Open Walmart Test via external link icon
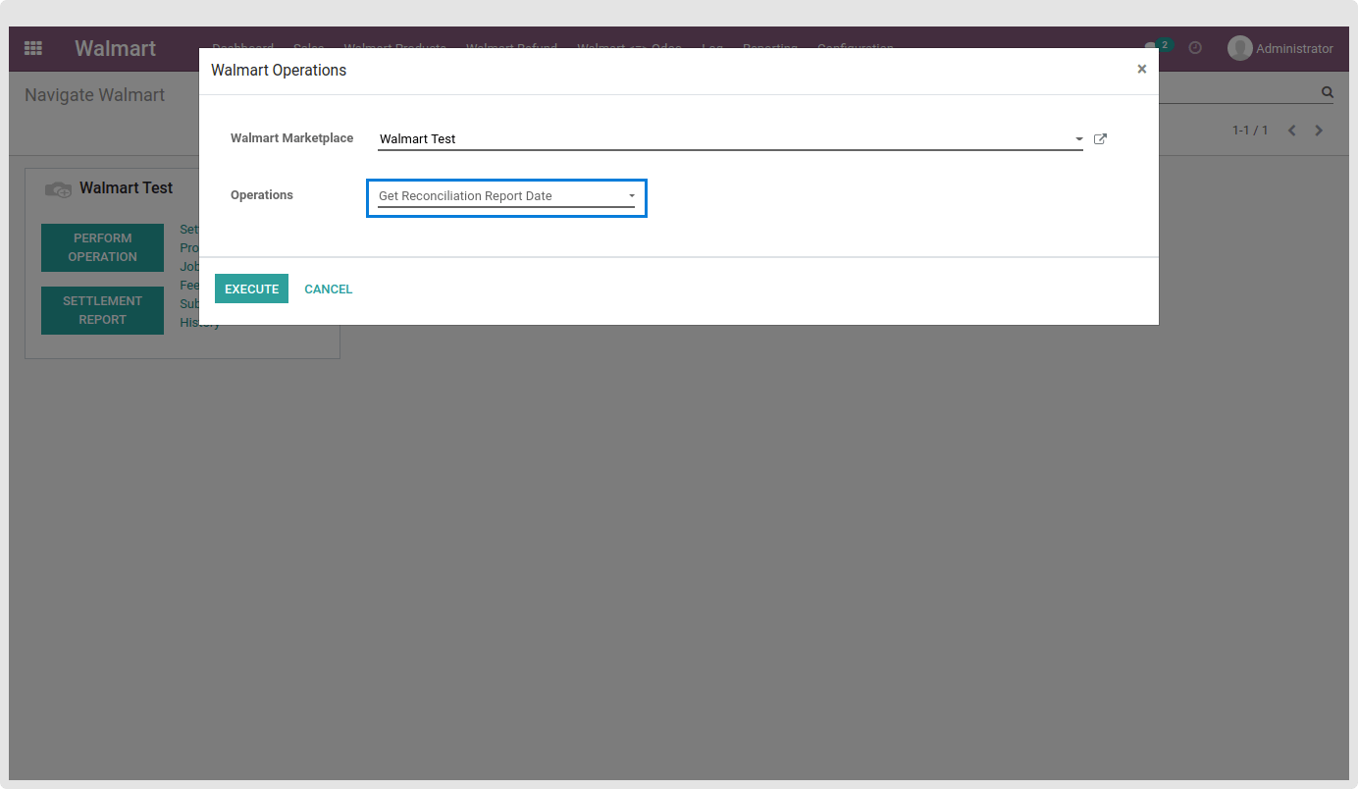1358x789 pixels. pyautogui.click(x=1100, y=139)
